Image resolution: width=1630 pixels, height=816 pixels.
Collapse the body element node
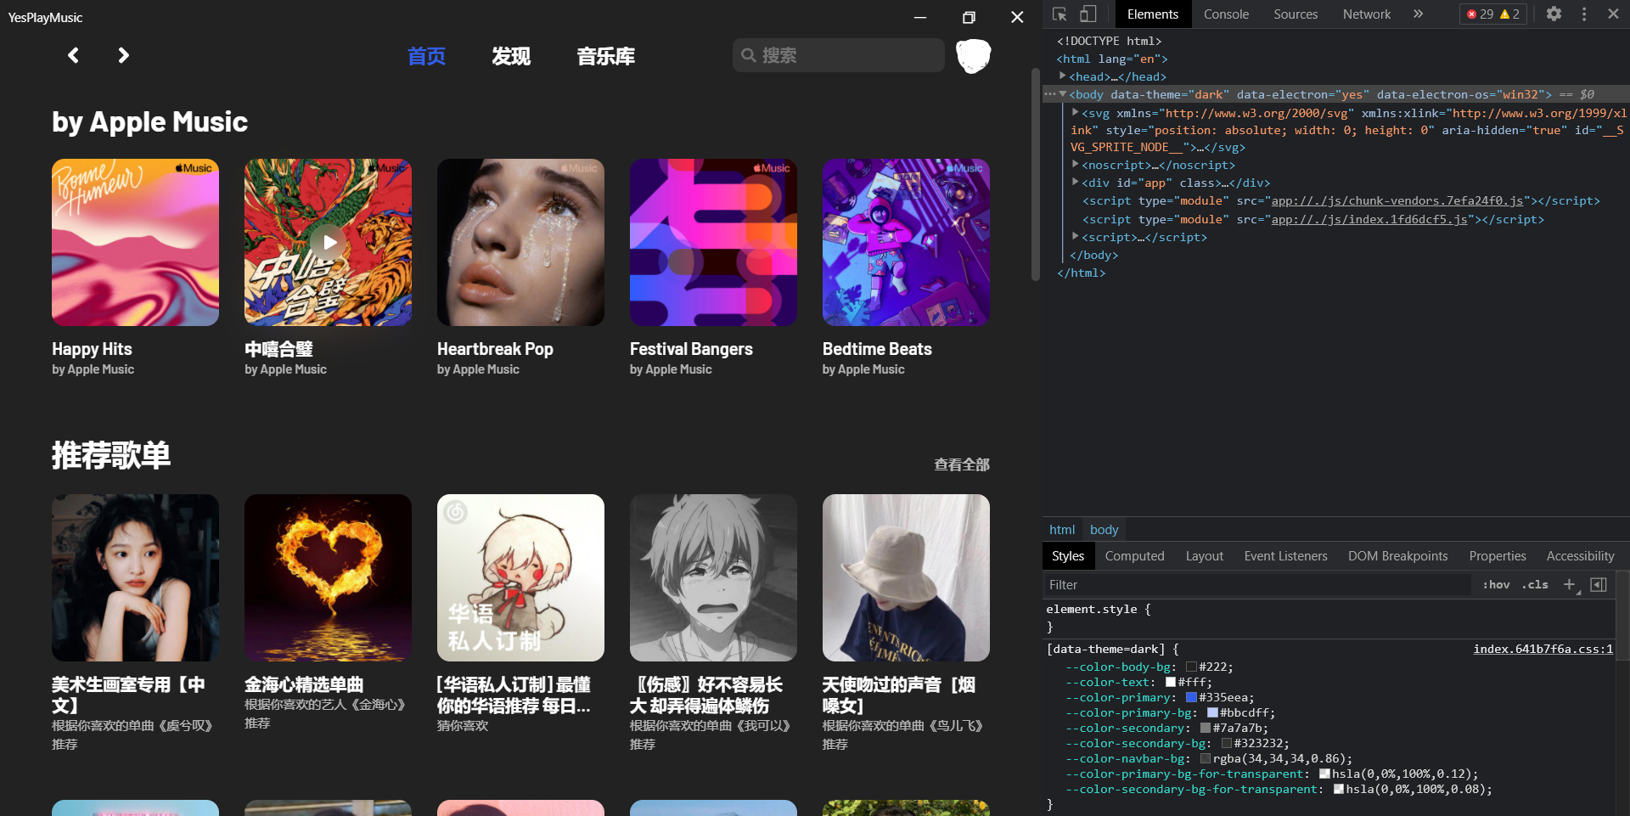1062,94
